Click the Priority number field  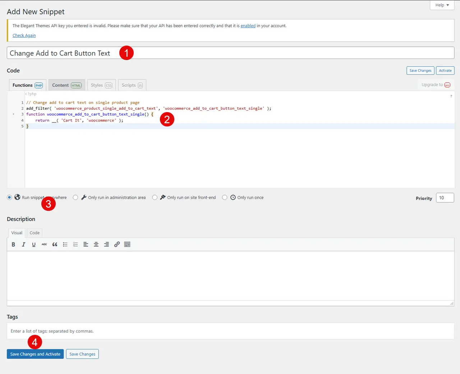(x=445, y=198)
